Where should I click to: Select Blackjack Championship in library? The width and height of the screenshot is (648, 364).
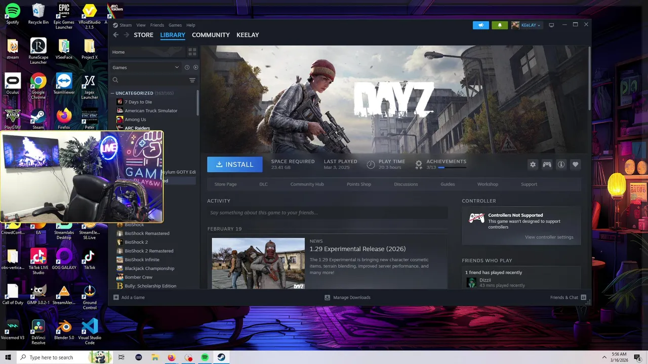pyautogui.click(x=149, y=268)
